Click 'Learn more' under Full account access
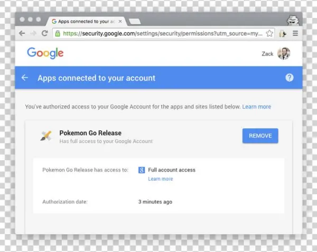Screen dimensions: 317x252 click(x=160, y=179)
